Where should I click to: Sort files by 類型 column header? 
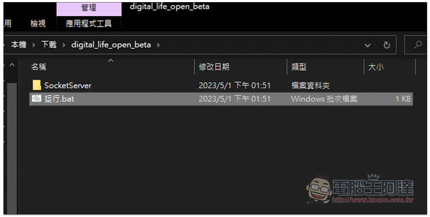coord(299,67)
